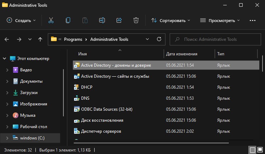This screenshot has width=265, height=154.
Task: Click the navigation pane vertical scrollbar
Action: [63, 93]
